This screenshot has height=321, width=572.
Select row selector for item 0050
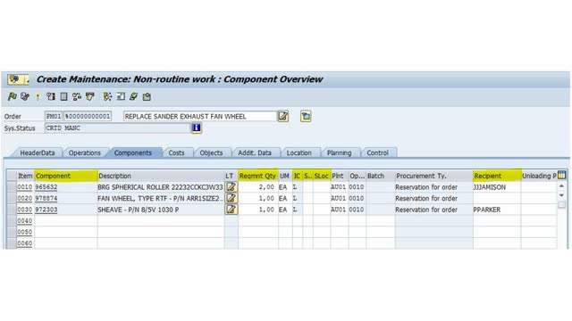coord(12,232)
